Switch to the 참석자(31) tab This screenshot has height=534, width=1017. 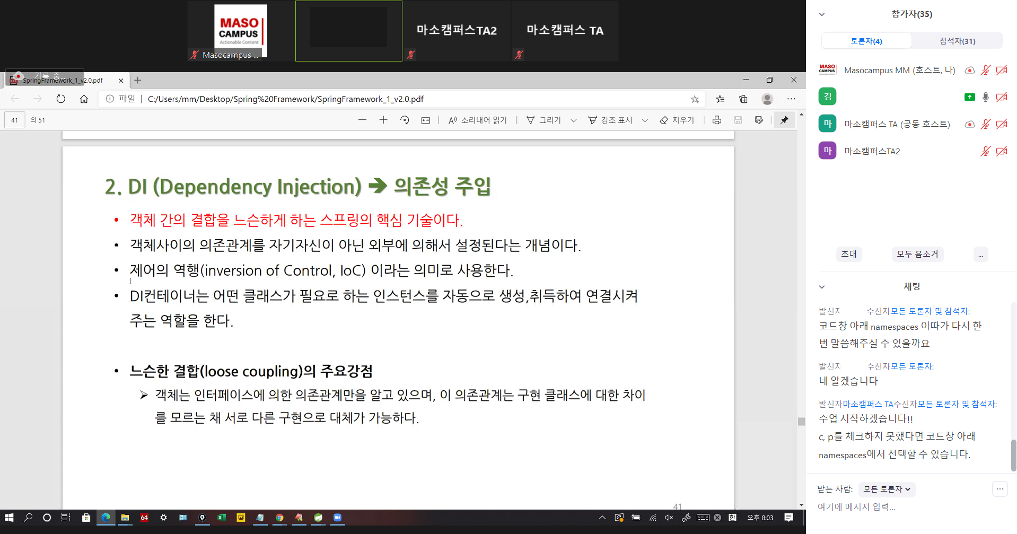[x=957, y=41]
